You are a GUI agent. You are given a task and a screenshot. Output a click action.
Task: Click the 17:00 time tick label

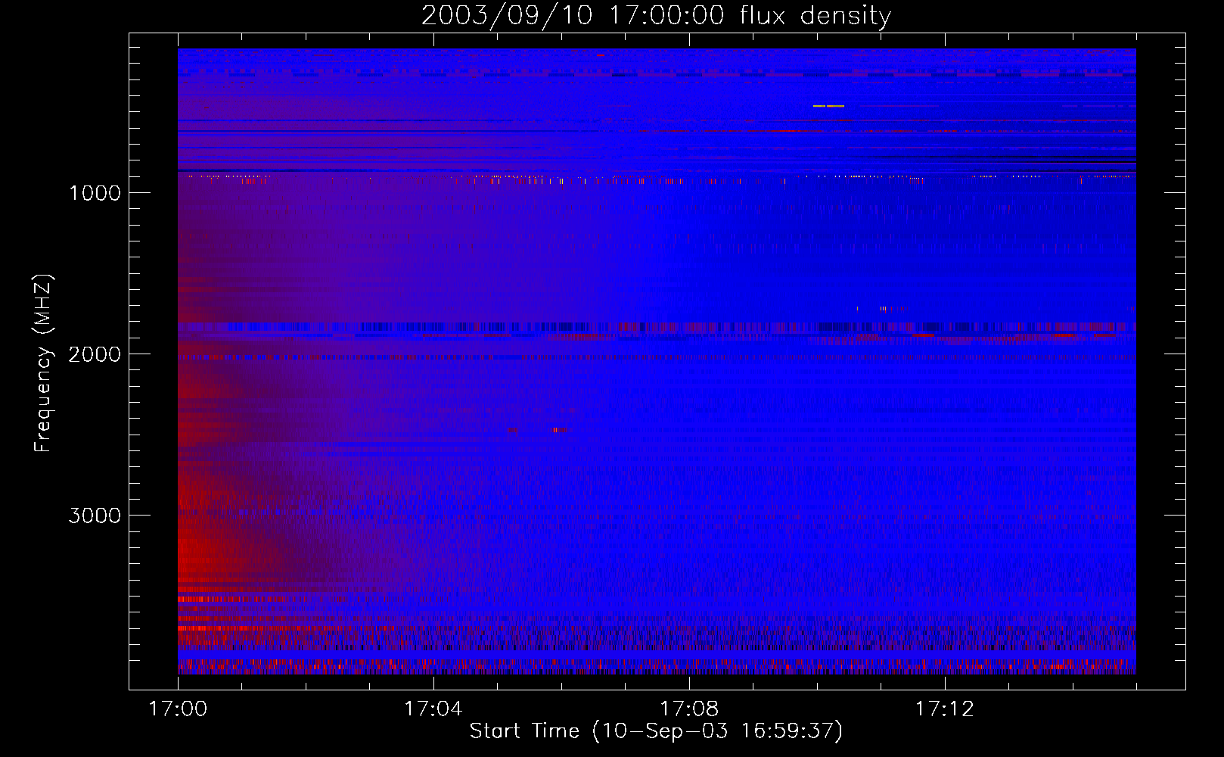click(178, 709)
